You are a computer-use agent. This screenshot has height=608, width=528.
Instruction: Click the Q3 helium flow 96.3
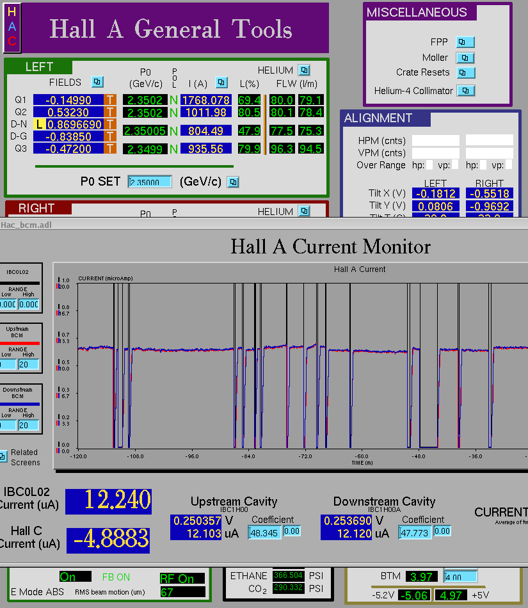point(282,149)
